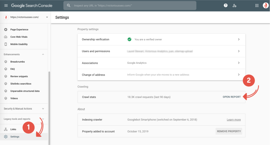Click OPEN REPORT for Crawl stats

(232, 97)
